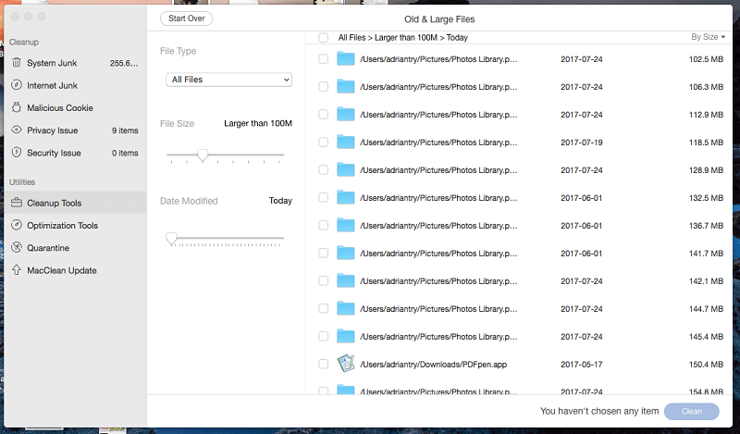The height and width of the screenshot is (434, 740).
Task: Click the Cleanup Tools toolbox icon
Action: [x=17, y=203]
